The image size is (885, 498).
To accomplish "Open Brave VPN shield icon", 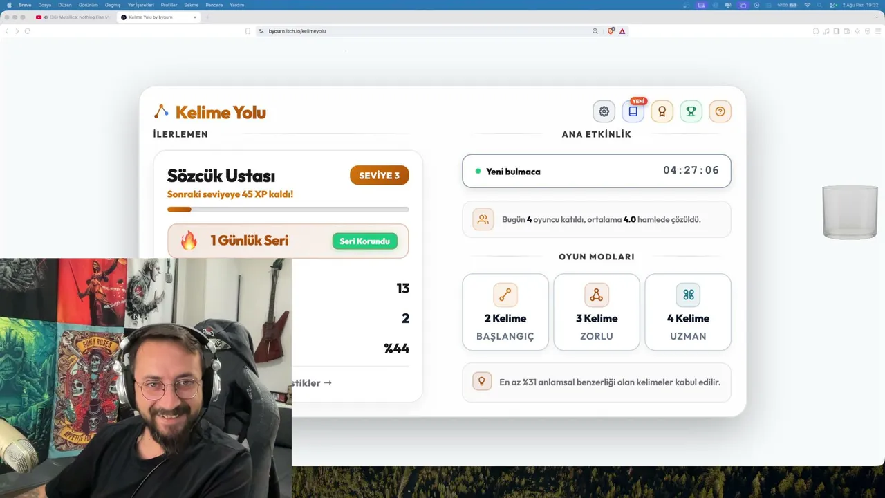I will point(868,31).
